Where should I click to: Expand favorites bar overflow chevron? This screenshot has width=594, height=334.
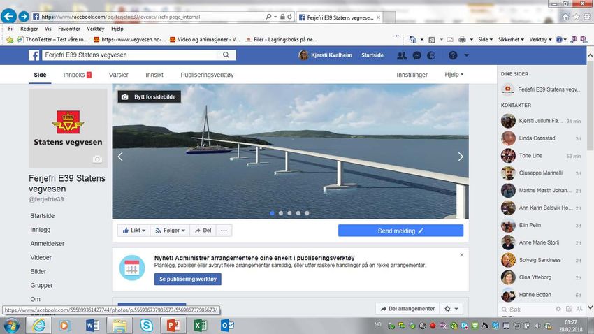[x=397, y=36]
